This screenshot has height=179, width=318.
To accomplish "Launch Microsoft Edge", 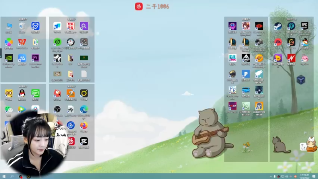I will click(84, 109).
